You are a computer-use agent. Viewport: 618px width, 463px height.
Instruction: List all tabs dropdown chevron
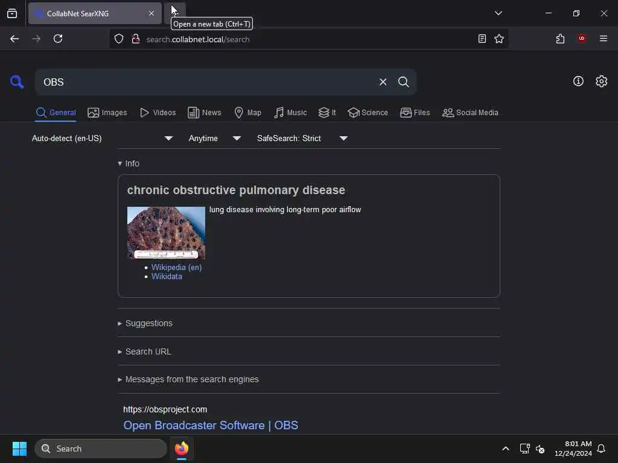point(498,13)
